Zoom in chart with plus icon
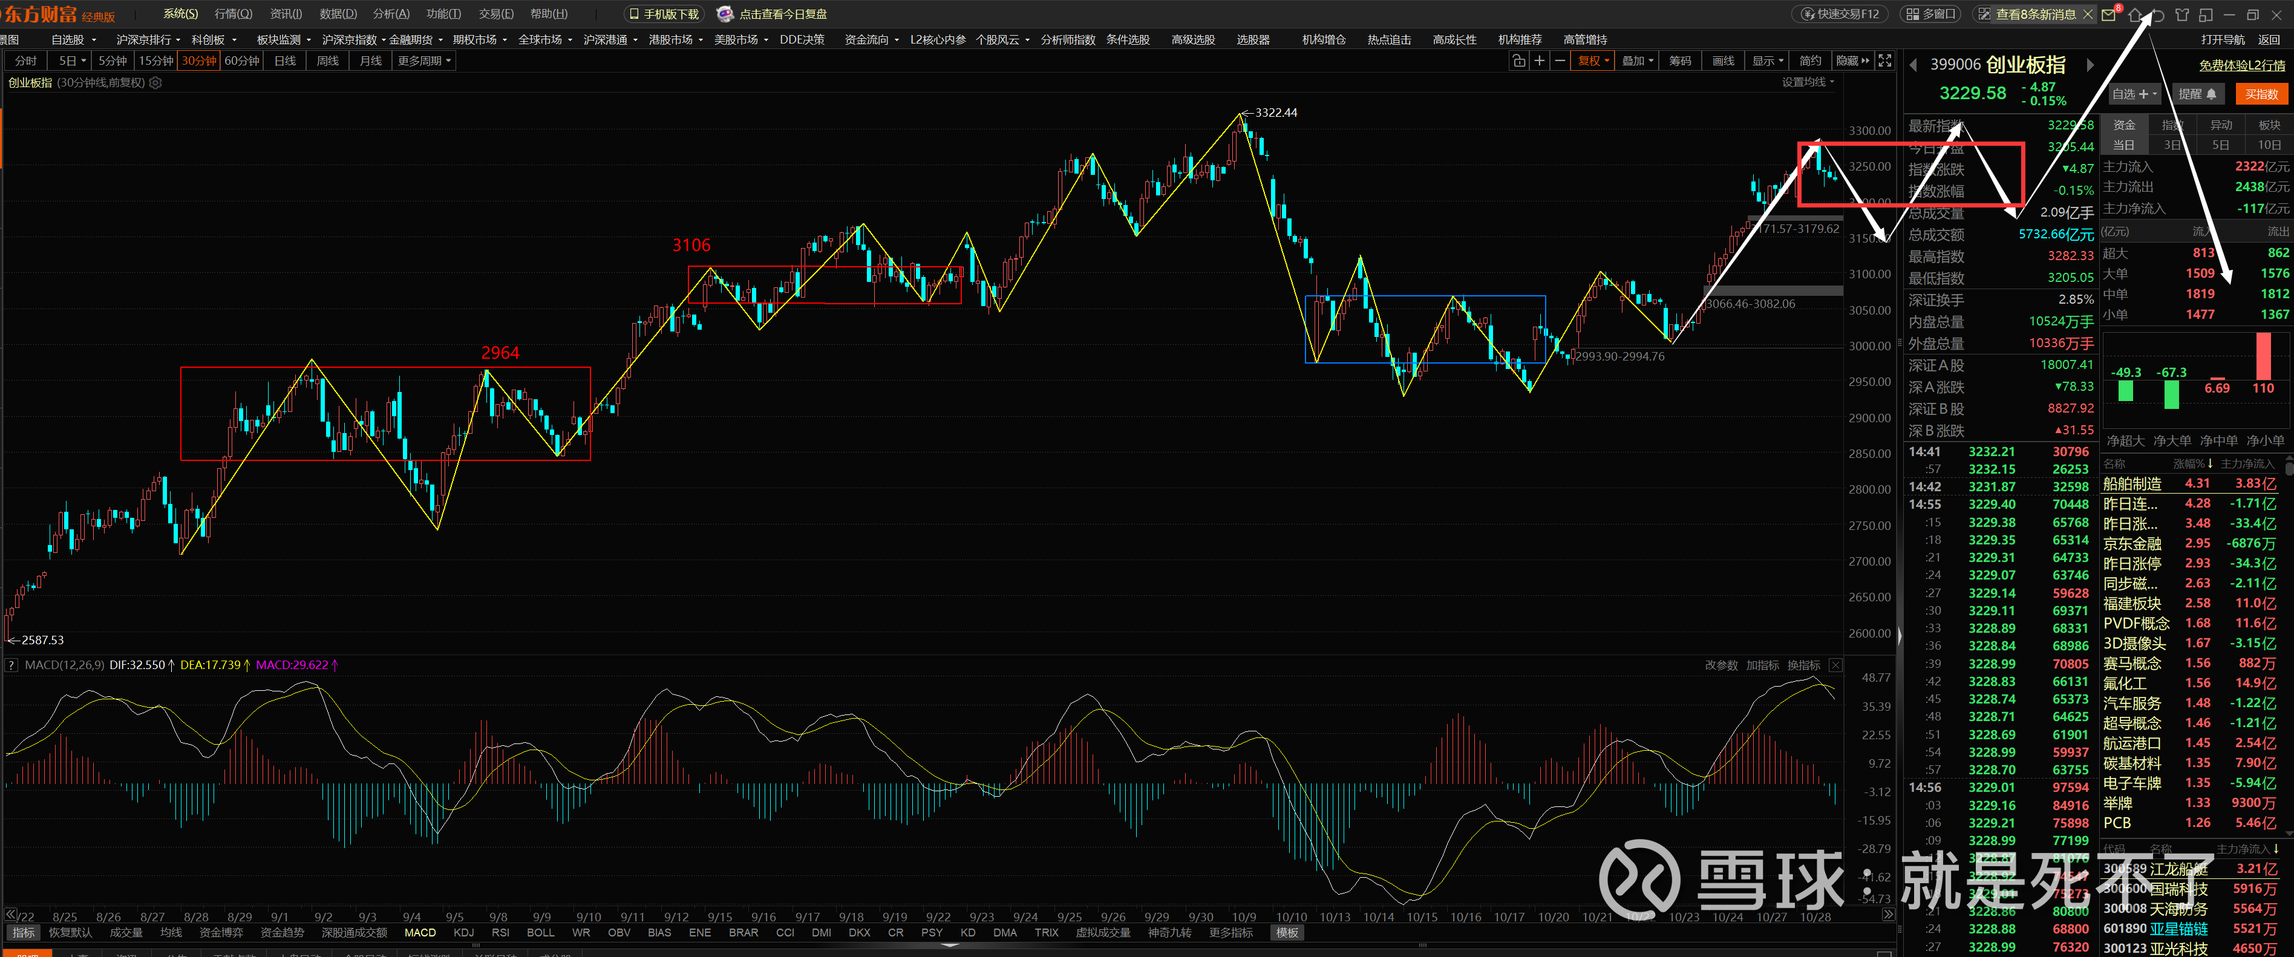Screen dimensions: 2294x957 pyautogui.click(x=1539, y=60)
